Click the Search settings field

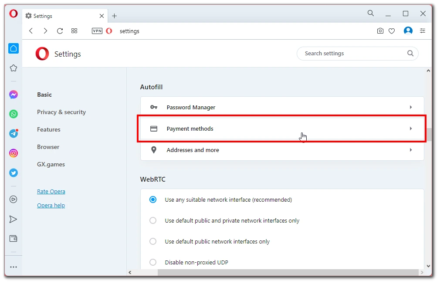357,53
